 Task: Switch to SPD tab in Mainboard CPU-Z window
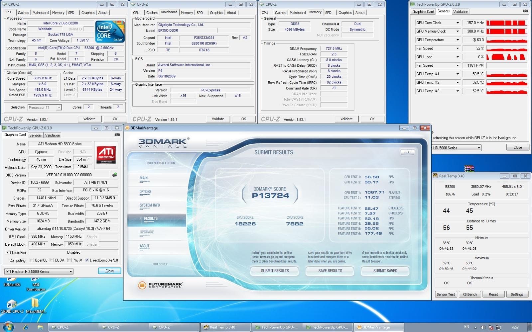tap(200, 13)
